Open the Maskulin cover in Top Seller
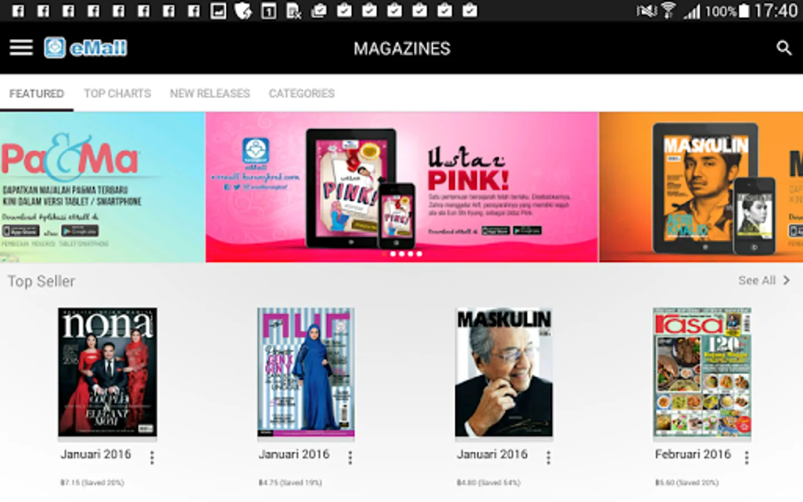Image resolution: width=803 pixels, height=502 pixels. [504, 372]
